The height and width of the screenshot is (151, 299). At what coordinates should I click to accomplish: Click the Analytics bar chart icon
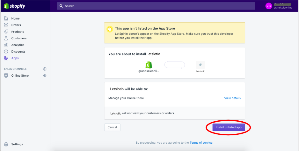click(x=6, y=45)
